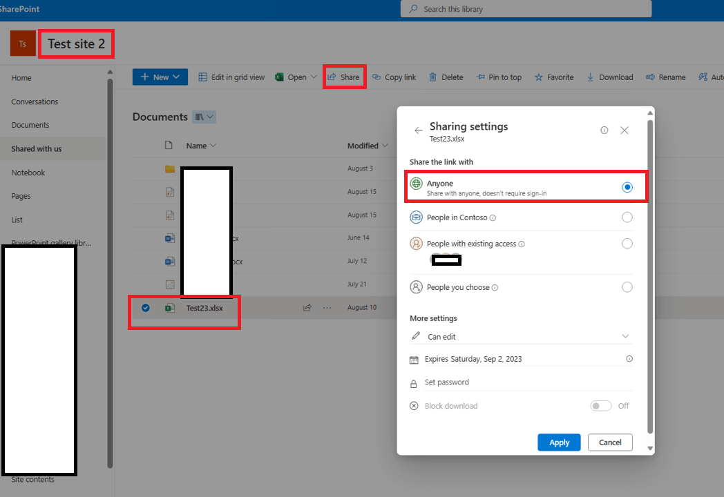Open Pages in the left nav
Viewport: 724px width, 497px height.
click(x=21, y=196)
